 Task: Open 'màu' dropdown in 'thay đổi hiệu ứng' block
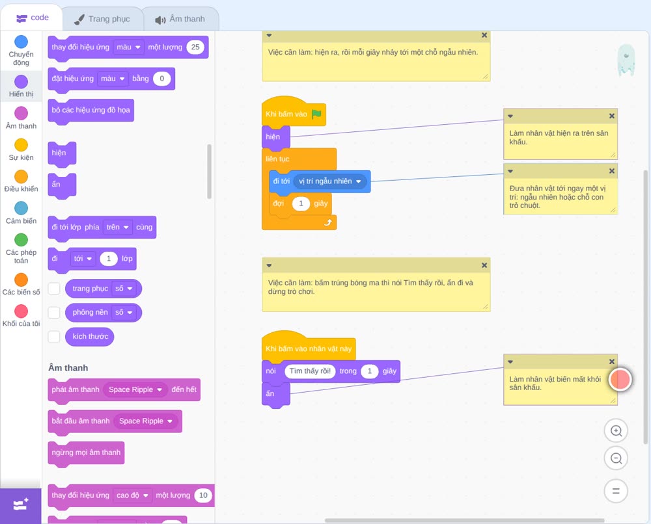[128, 47]
